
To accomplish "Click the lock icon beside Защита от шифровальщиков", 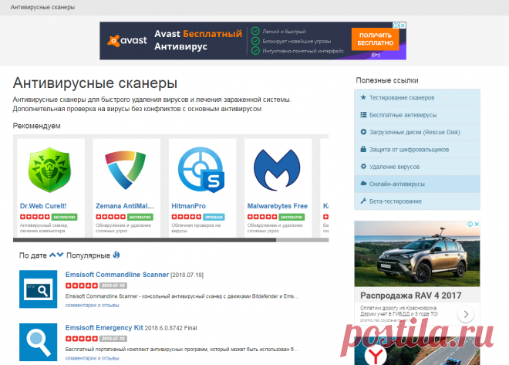I will [x=363, y=149].
